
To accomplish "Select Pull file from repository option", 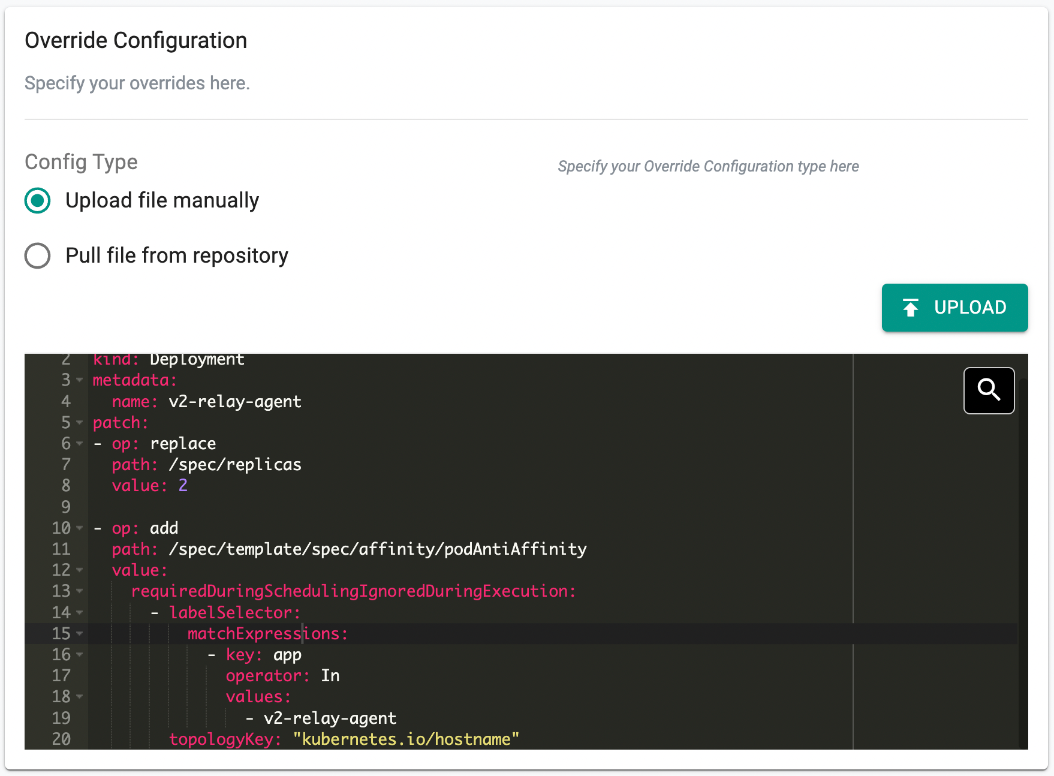I will point(37,255).
